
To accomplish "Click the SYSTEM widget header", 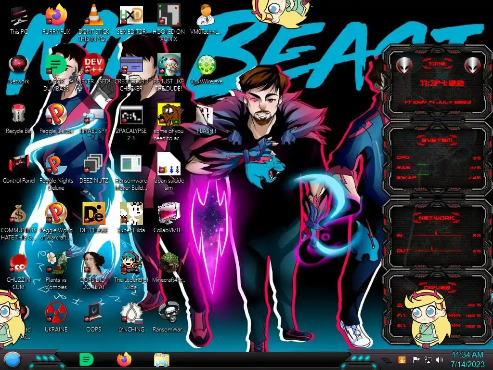I will pos(437,140).
